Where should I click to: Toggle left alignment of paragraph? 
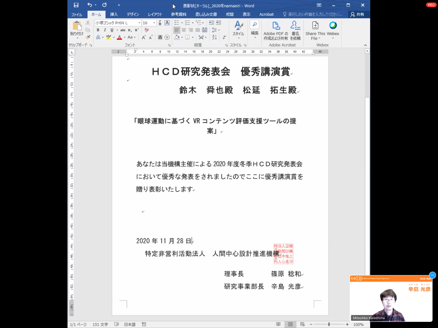(x=177, y=30)
